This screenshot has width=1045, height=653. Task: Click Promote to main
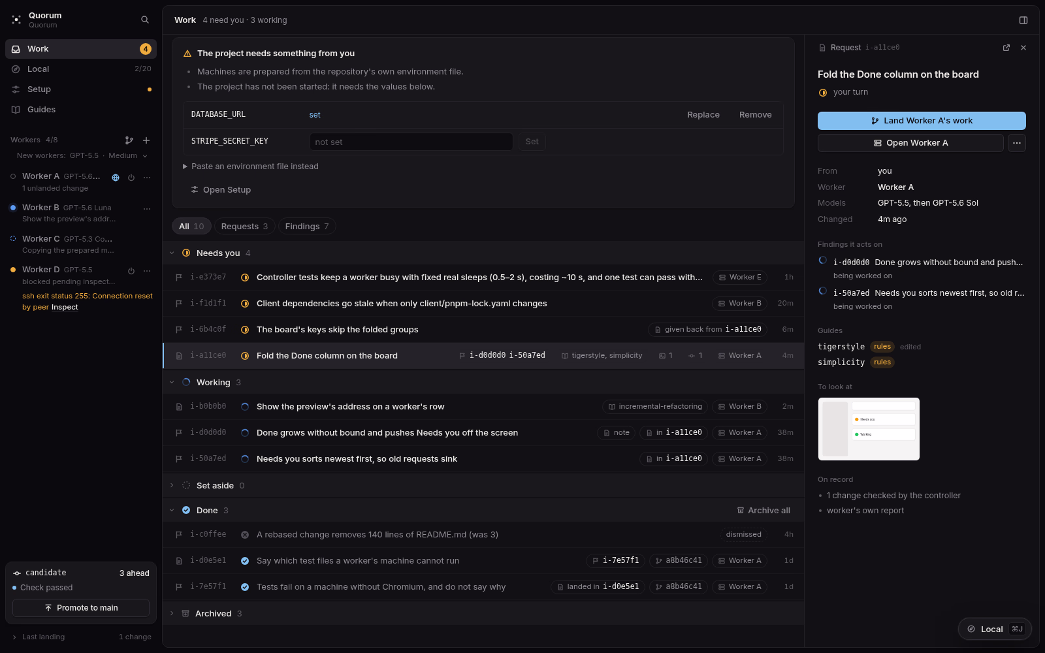[81, 608]
